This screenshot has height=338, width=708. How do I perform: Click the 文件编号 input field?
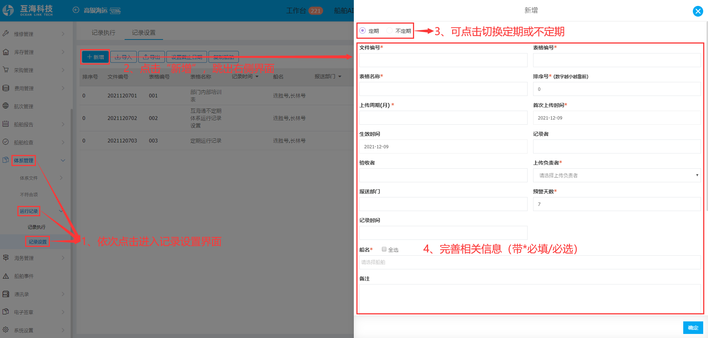pyautogui.click(x=443, y=60)
